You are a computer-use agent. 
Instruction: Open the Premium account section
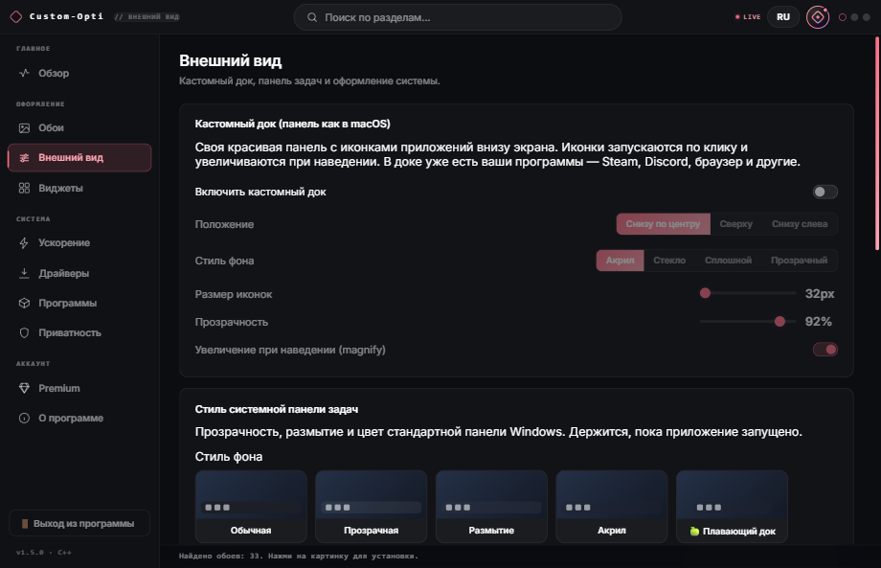point(79,388)
